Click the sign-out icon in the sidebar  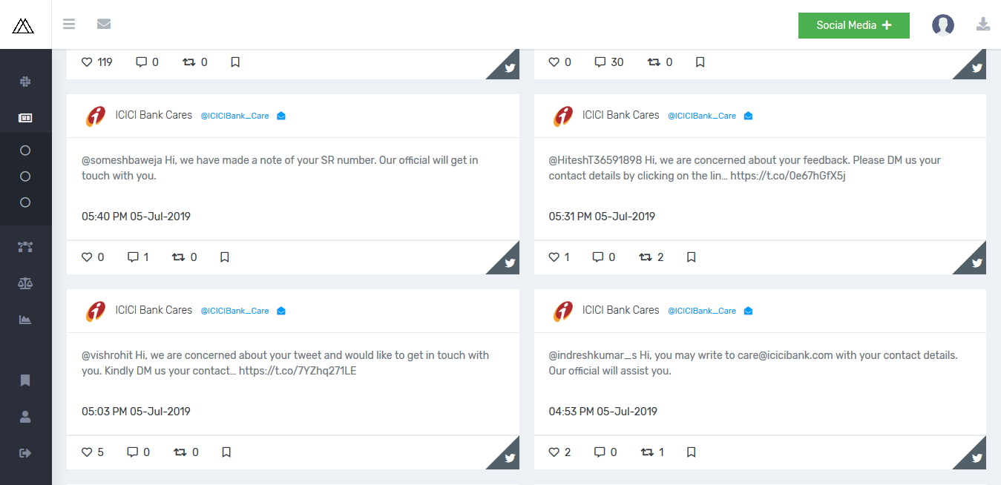point(25,453)
